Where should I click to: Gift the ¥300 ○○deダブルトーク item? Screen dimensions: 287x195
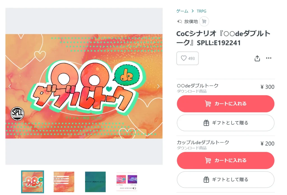(x=226, y=123)
